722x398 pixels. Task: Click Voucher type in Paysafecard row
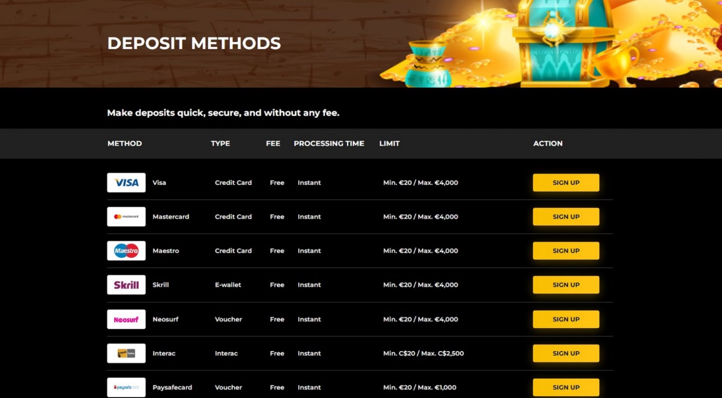coord(228,387)
